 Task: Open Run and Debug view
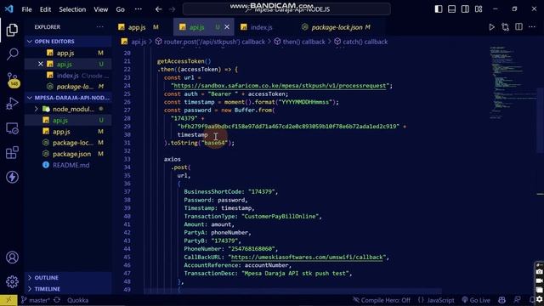(x=12, y=104)
